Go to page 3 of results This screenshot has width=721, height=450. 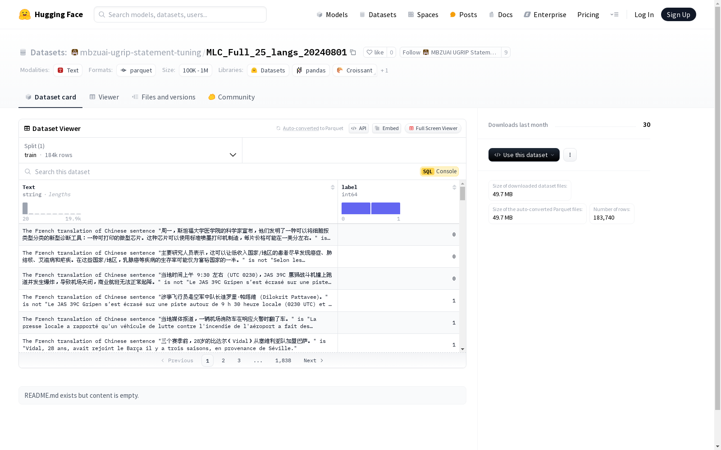coord(239,360)
